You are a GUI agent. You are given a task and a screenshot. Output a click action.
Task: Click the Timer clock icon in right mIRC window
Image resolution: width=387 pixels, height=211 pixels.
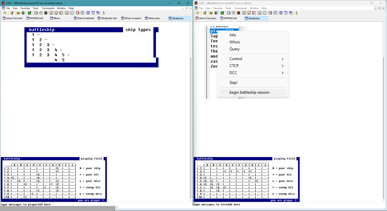tap(234, 13)
